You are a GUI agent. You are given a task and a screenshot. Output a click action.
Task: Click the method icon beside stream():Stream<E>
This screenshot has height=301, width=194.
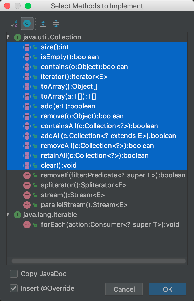tap(27, 195)
